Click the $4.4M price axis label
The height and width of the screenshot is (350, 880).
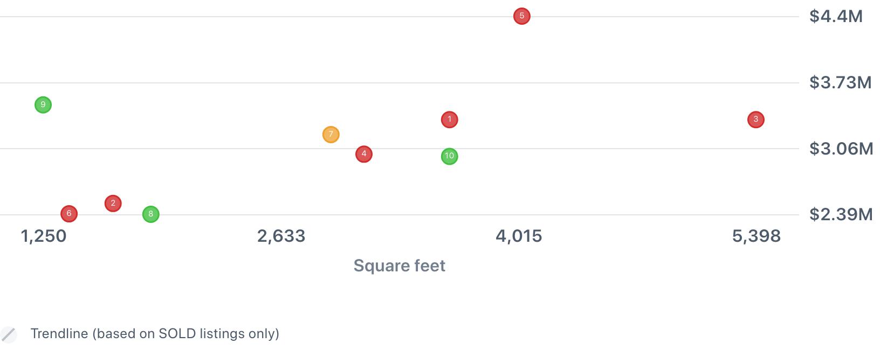coord(836,16)
